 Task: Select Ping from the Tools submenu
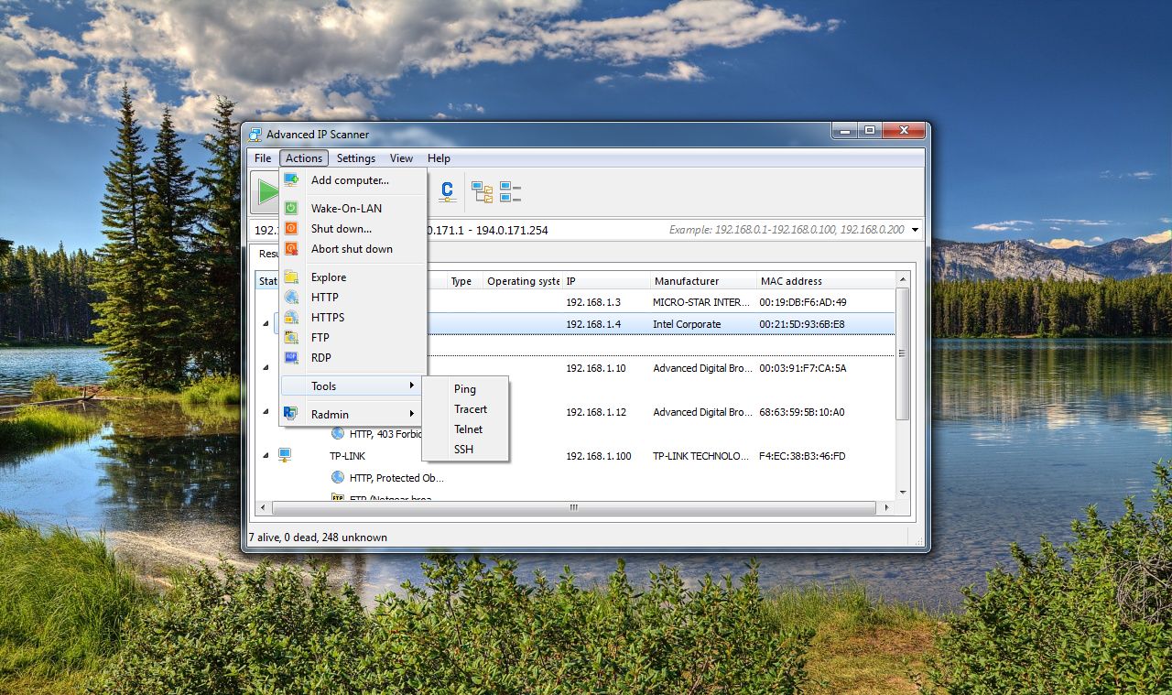point(465,389)
